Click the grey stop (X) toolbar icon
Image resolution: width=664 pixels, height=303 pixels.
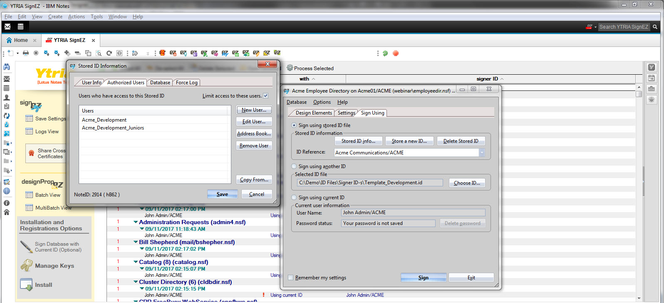point(36,53)
